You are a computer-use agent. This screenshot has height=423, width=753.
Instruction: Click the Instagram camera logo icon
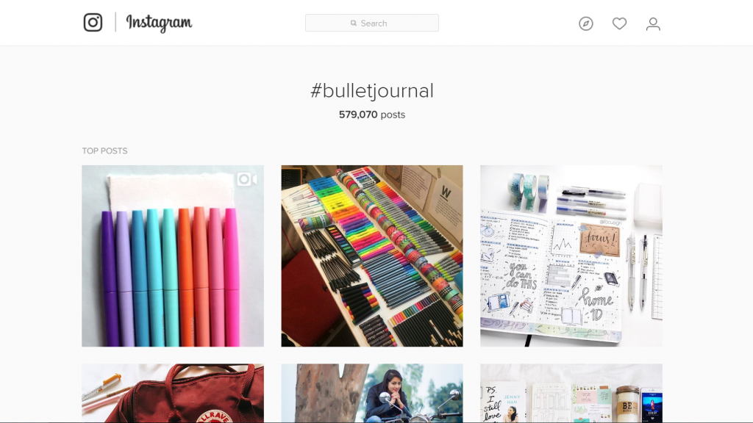pyautogui.click(x=93, y=23)
